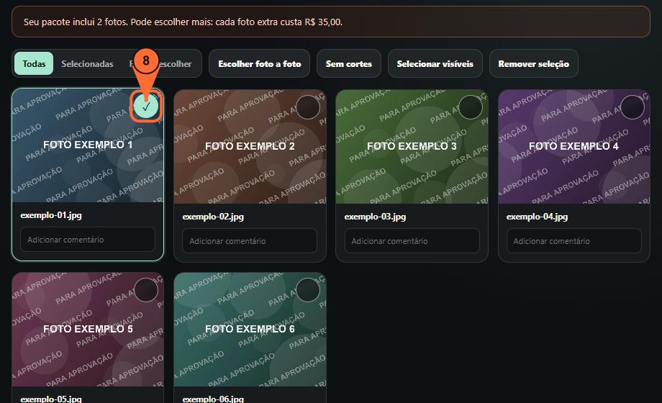Click the exemplo-06.jpg file name

click(x=213, y=399)
